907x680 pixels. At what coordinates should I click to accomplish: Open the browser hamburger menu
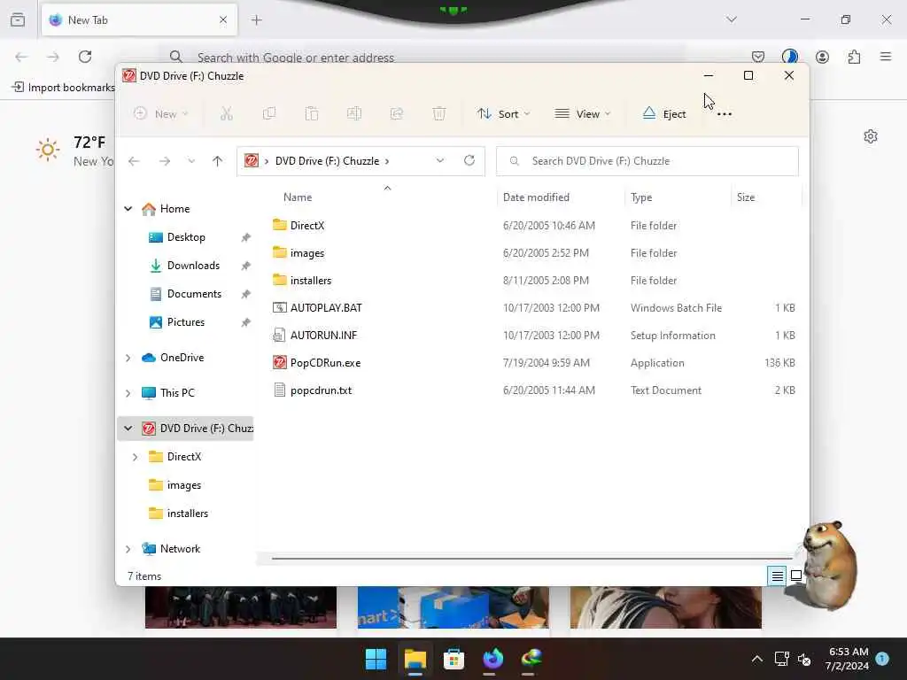point(886,57)
